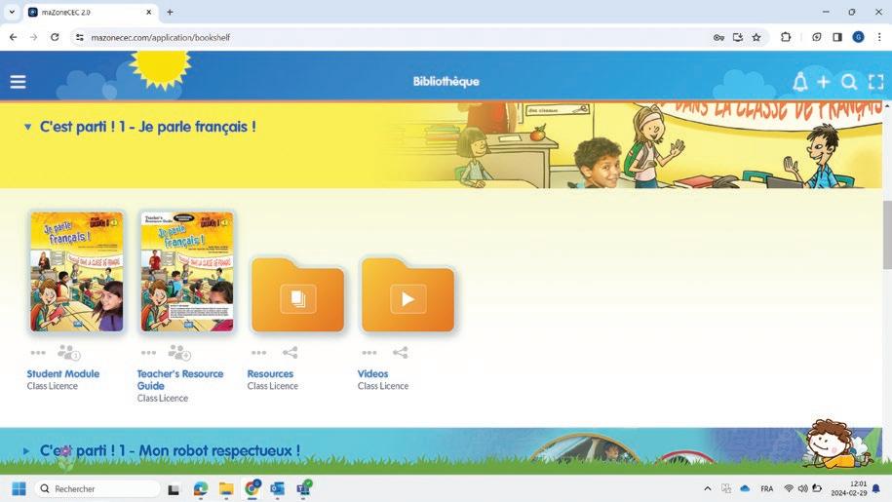Show hidden system tray icons
The width and height of the screenshot is (892, 502).
707,489
